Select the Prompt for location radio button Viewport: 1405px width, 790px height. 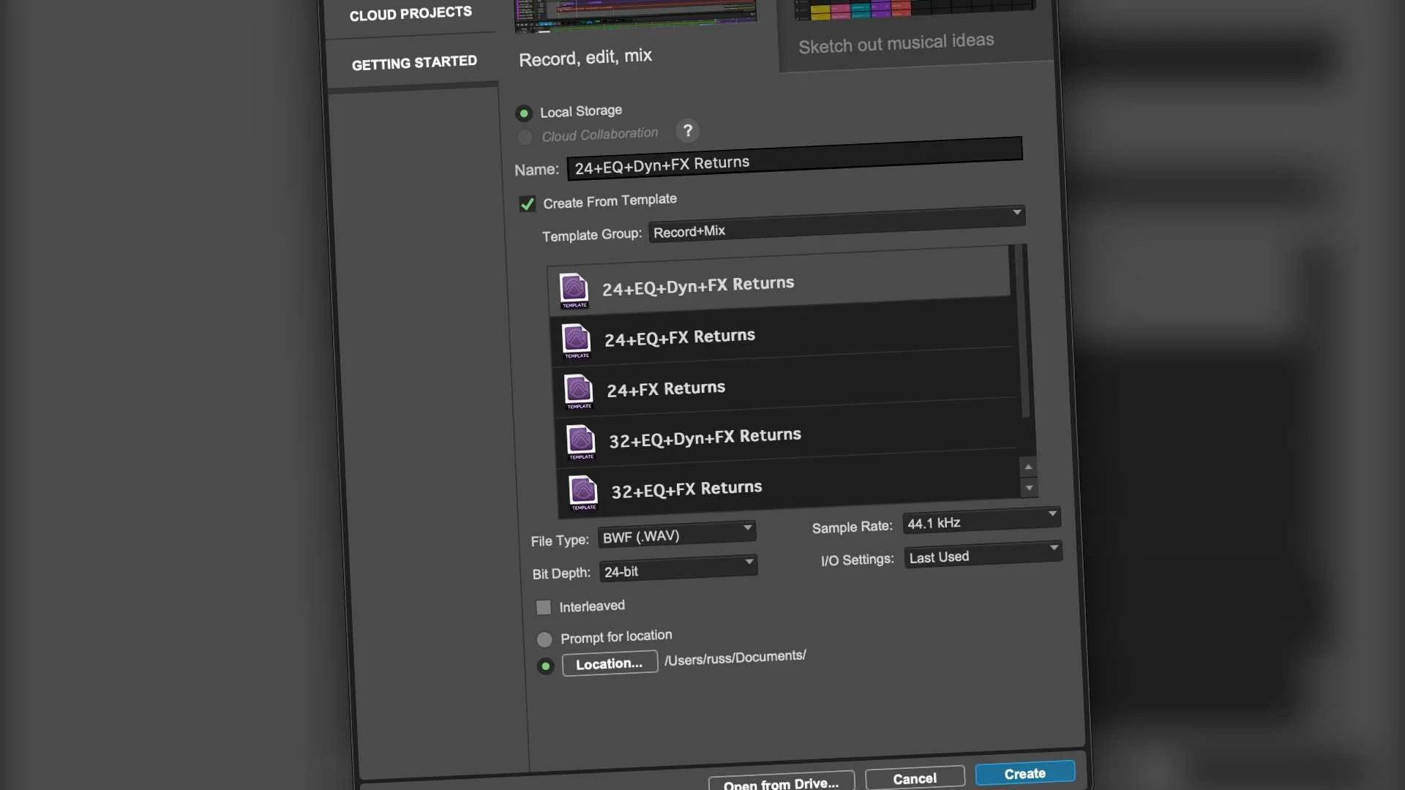[544, 639]
